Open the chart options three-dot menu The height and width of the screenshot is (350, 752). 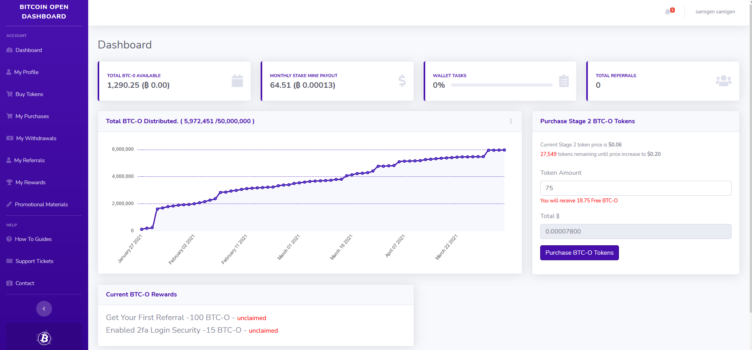point(511,121)
